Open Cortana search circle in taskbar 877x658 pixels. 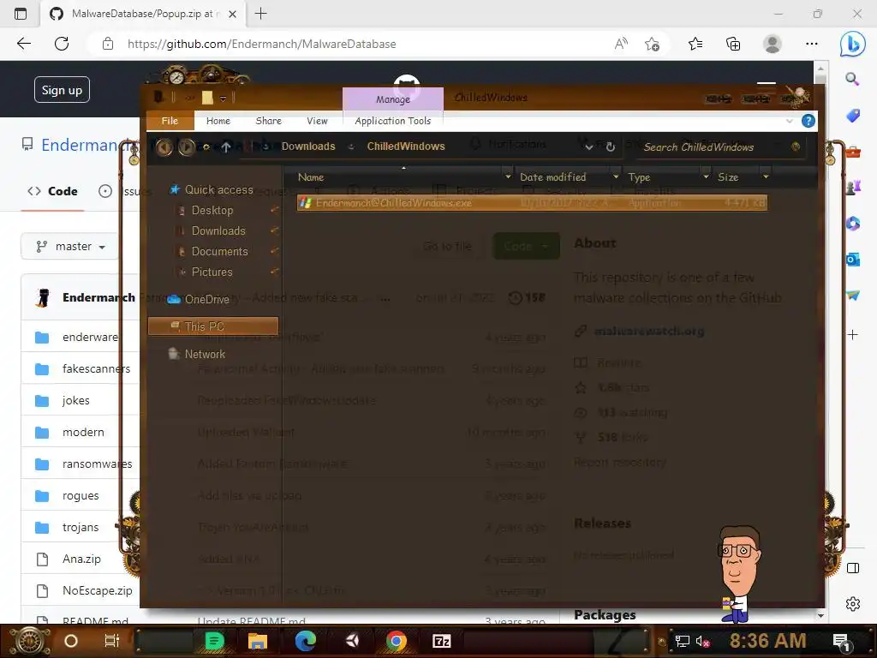coord(71,641)
